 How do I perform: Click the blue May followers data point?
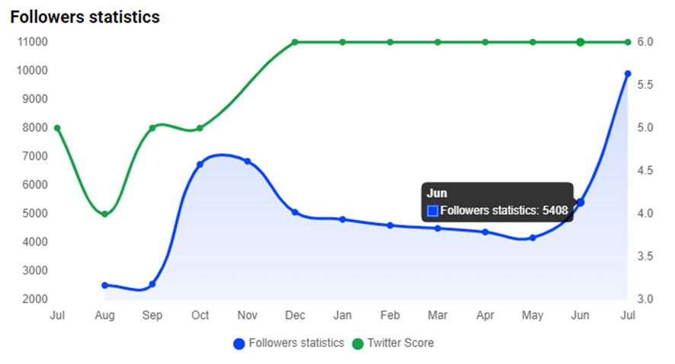533,238
